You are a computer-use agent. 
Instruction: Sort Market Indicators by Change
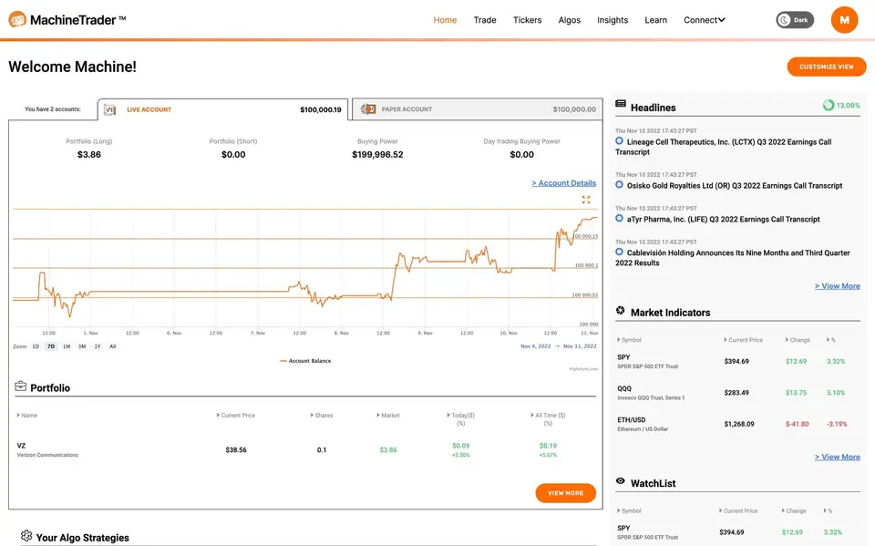coord(798,340)
